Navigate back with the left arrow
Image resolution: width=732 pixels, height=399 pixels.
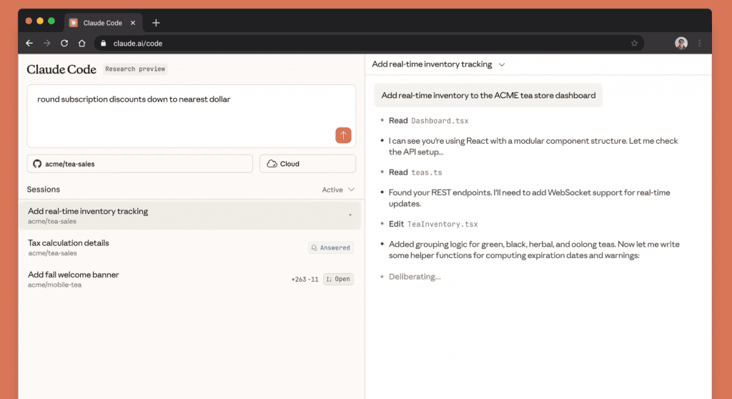(x=29, y=43)
